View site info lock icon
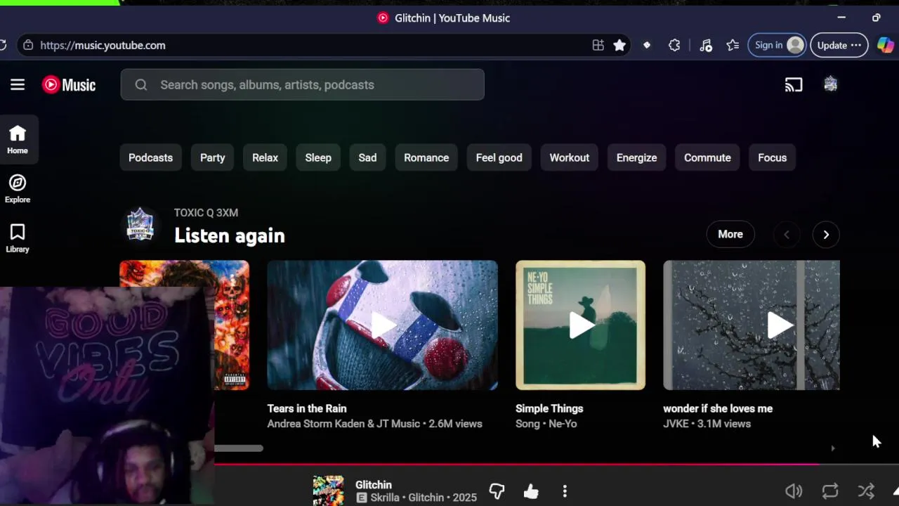899x506 pixels. 27,45
